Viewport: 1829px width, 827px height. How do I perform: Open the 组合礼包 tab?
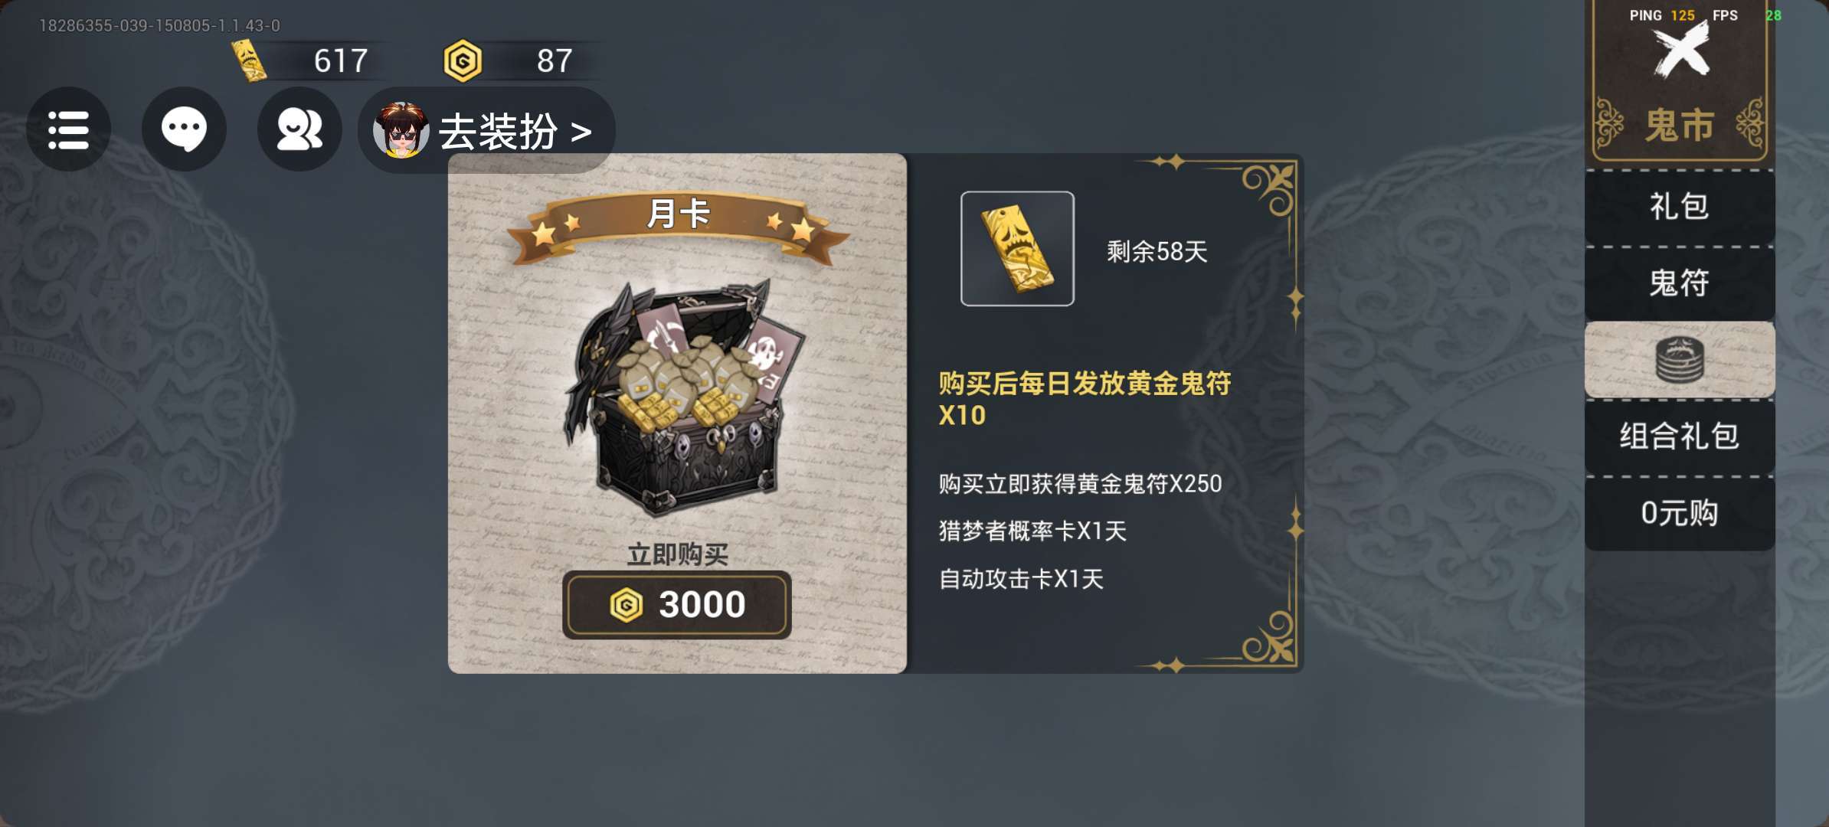[1680, 436]
